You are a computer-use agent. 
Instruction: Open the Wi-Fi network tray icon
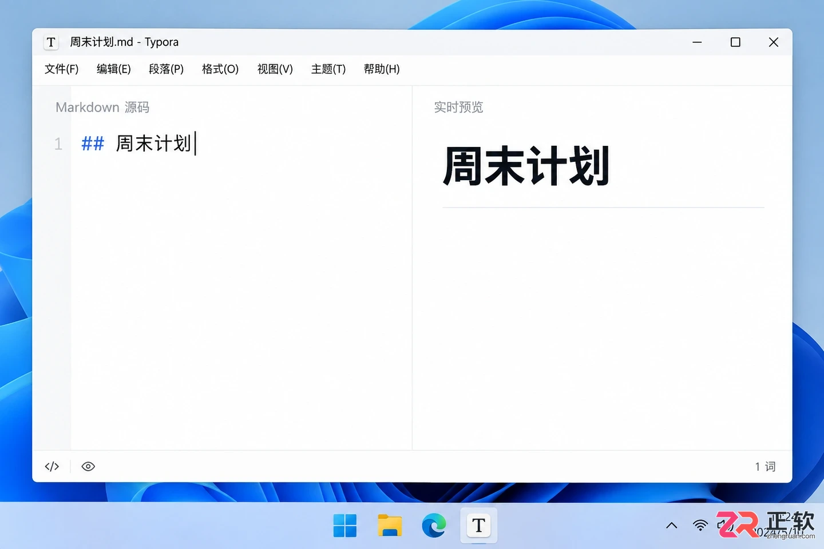coord(700,526)
